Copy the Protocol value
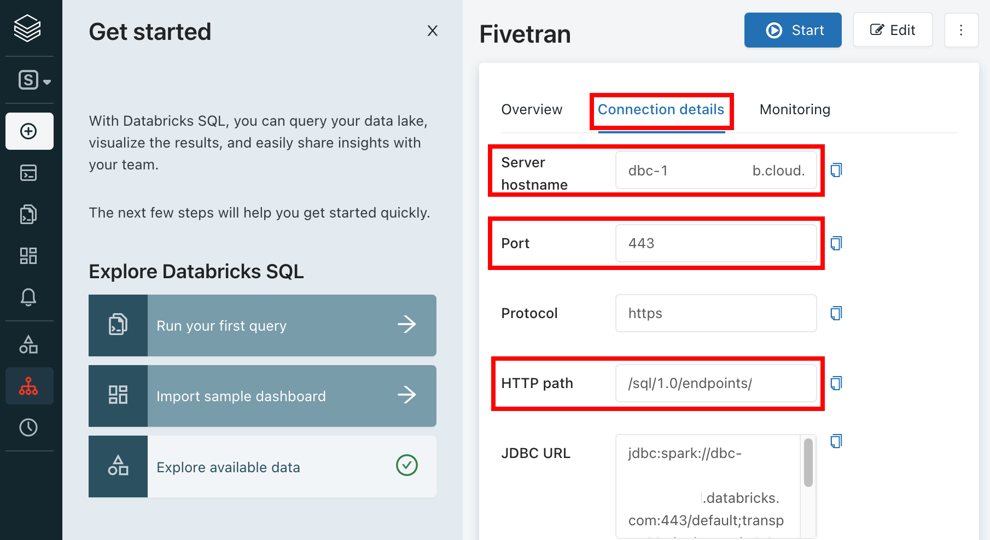The width and height of the screenshot is (990, 540). point(836,313)
